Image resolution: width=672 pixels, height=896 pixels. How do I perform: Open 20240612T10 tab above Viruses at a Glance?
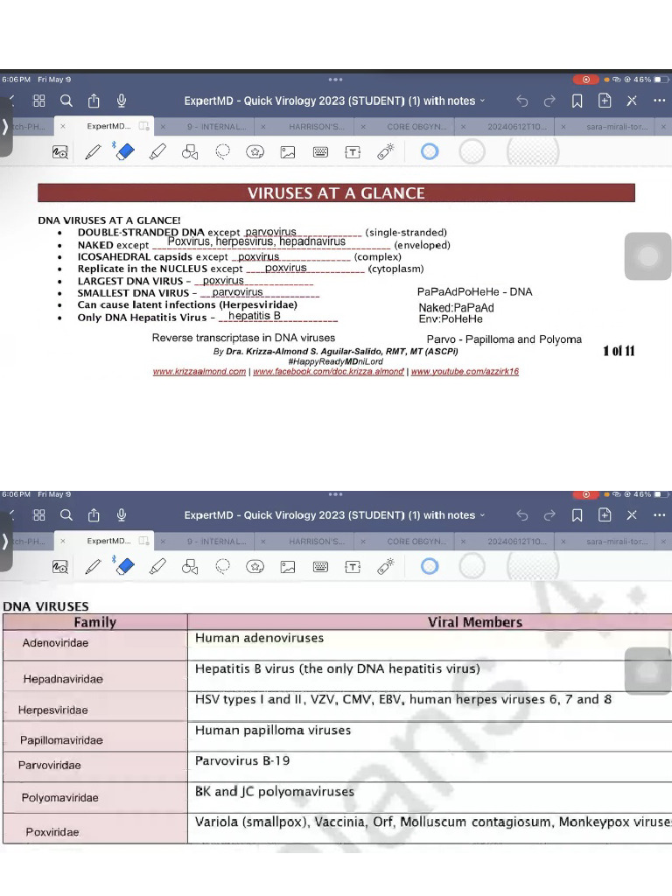(517, 127)
